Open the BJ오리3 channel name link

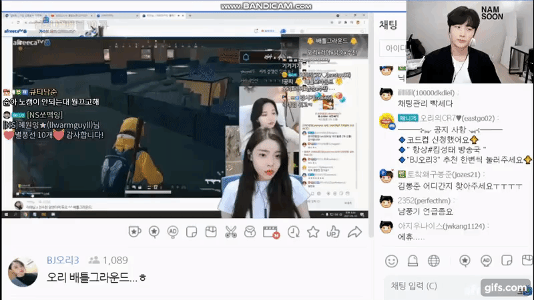[63, 260]
